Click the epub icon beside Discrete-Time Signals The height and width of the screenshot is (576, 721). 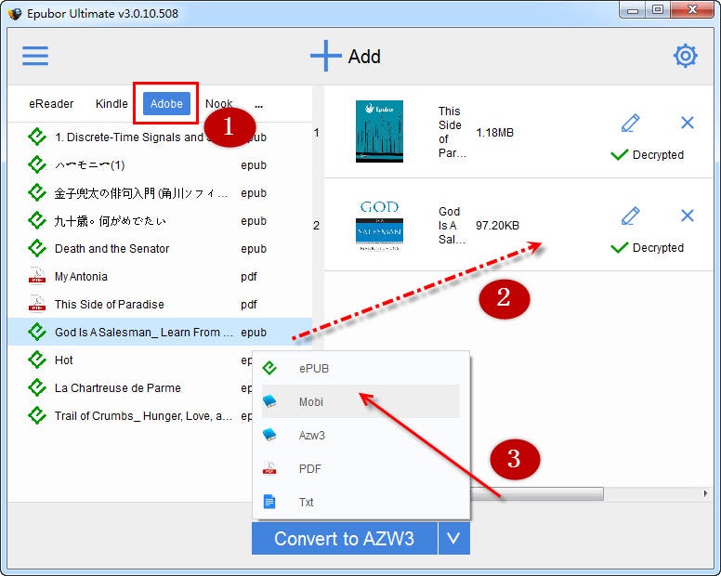(37, 137)
